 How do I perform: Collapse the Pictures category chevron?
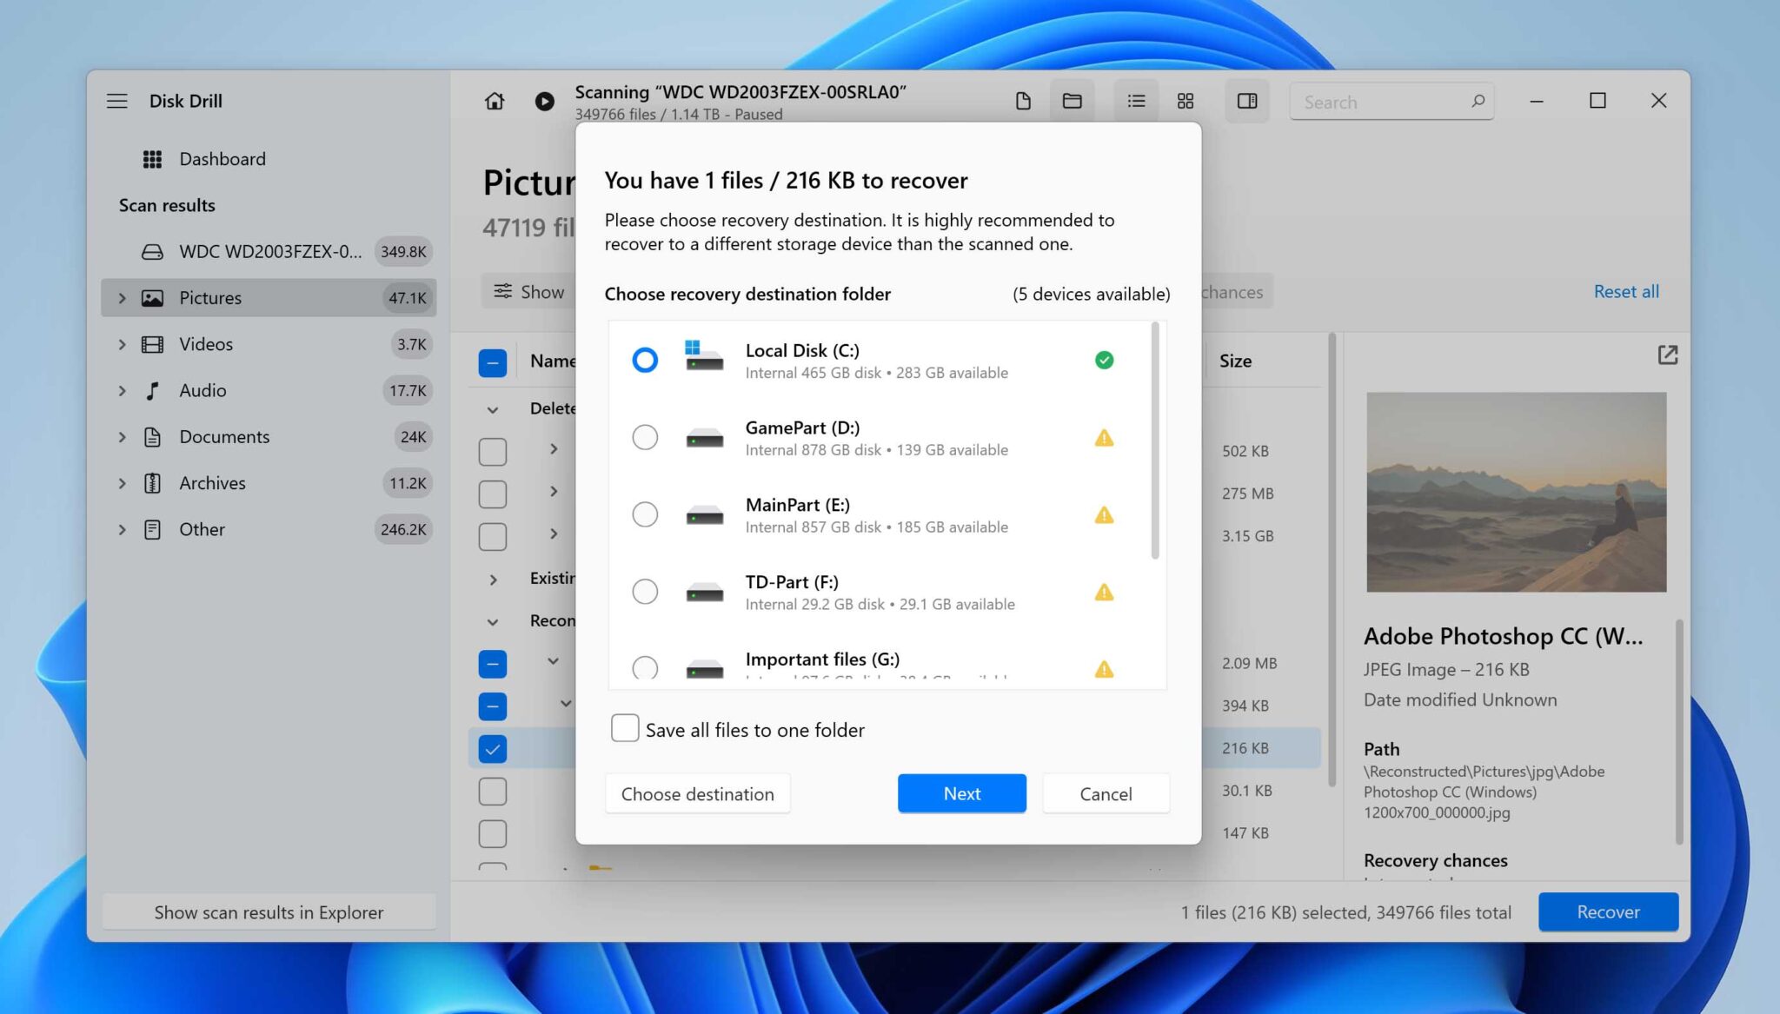click(x=122, y=297)
